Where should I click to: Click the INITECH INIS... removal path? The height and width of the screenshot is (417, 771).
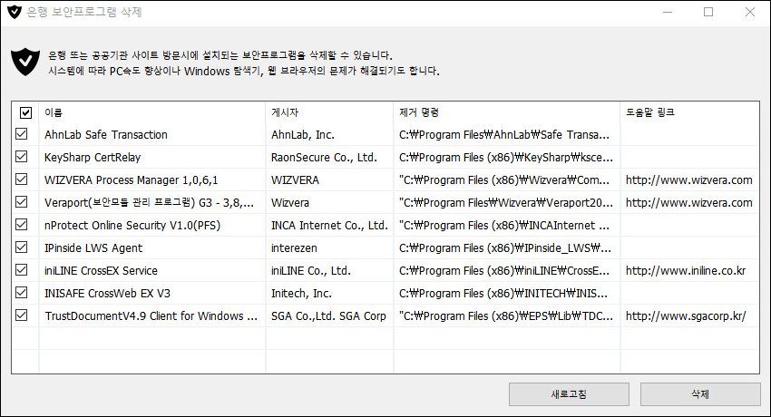click(503, 293)
